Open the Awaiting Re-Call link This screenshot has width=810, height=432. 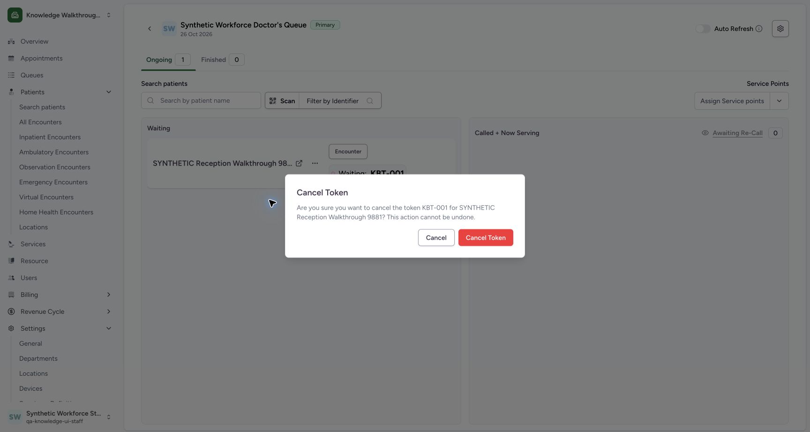[x=737, y=133]
